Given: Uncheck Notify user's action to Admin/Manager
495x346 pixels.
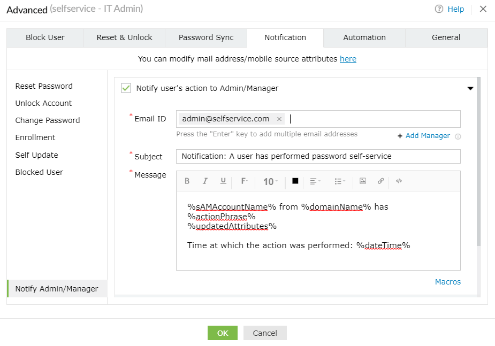Looking at the screenshot, I should (126, 88).
